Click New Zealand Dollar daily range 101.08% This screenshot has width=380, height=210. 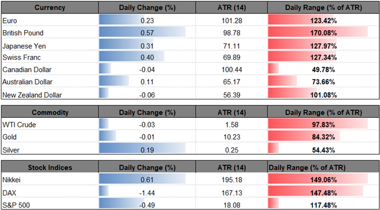pyautogui.click(x=323, y=95)
